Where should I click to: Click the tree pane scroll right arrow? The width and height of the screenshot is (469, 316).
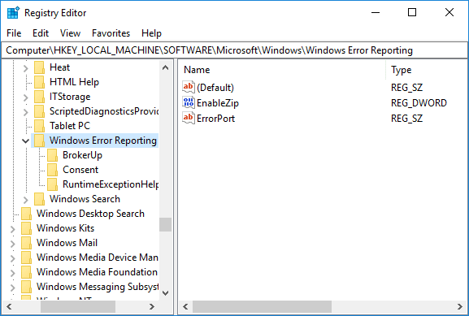(x=152, y=306)
